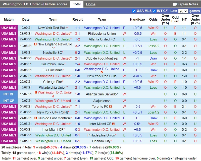Viewport: 201px width, 161px height.
Task: Click the Orlando City team name
Action: coord(101,141)
